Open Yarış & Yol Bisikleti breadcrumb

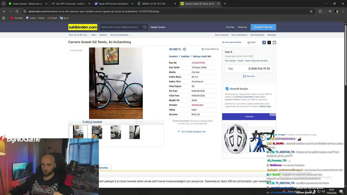[x=119, y=35]
